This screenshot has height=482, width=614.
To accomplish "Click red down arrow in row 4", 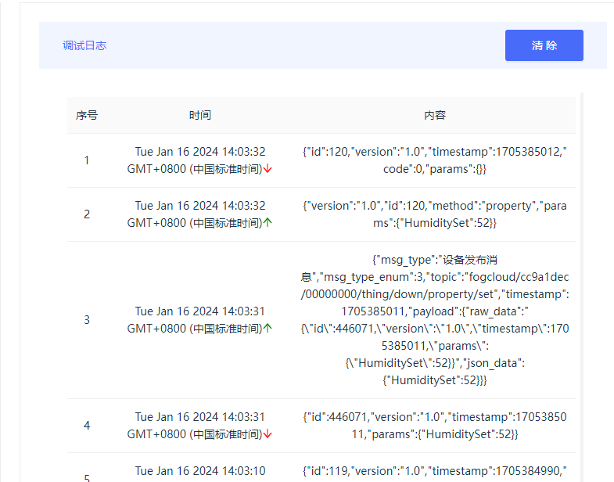I will click(x=268, y=433).
